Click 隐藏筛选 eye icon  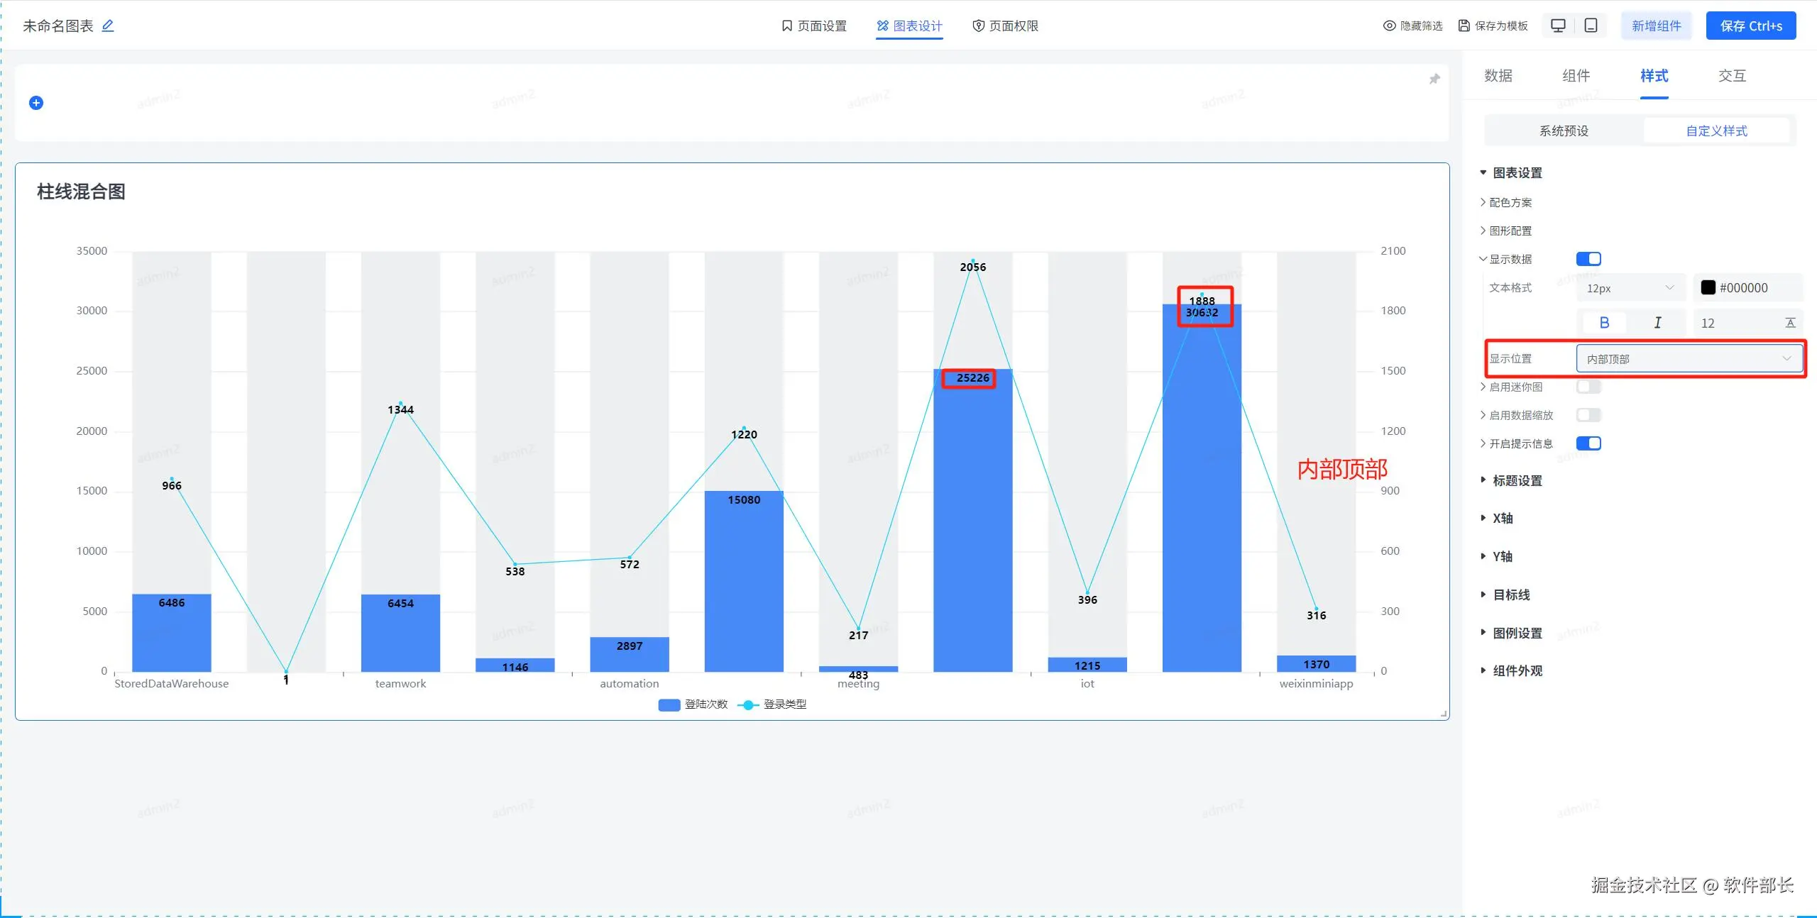click(1389, 26)
